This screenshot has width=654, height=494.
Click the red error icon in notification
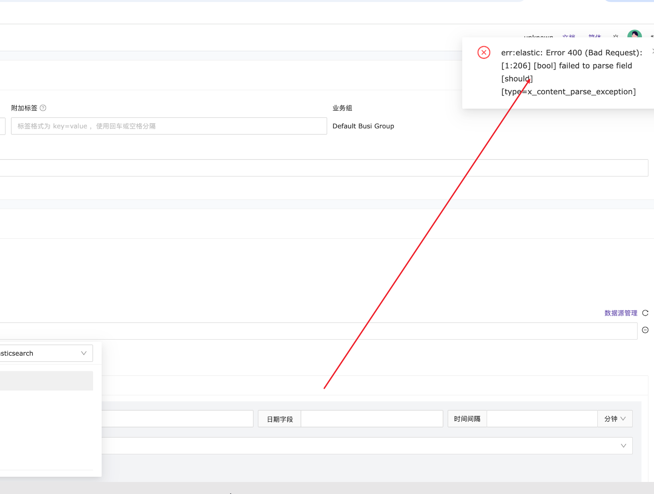pyautogui.click(x=484, y=53)
